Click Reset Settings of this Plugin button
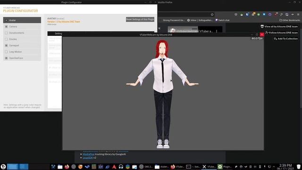 [140, 19]
